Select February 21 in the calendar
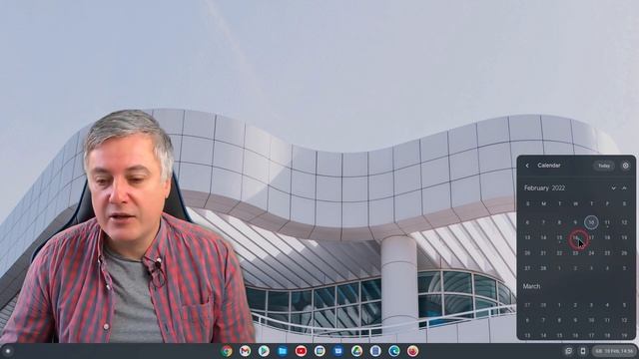Image resolution: width=639 pixels, height=359 pixels. [x=543, y=253]
